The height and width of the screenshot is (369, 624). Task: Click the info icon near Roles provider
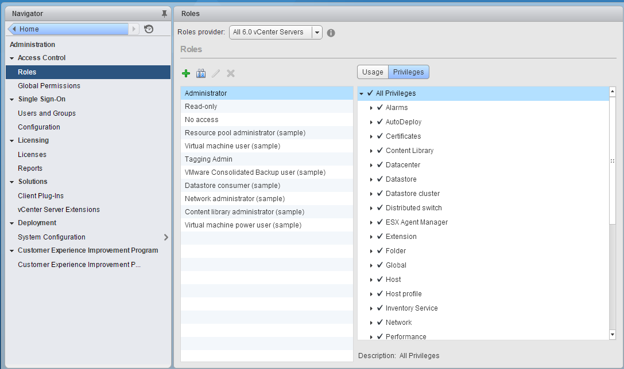(331, 33)
